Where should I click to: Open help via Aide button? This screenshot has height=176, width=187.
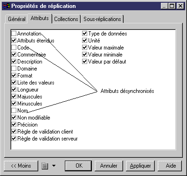170,166
